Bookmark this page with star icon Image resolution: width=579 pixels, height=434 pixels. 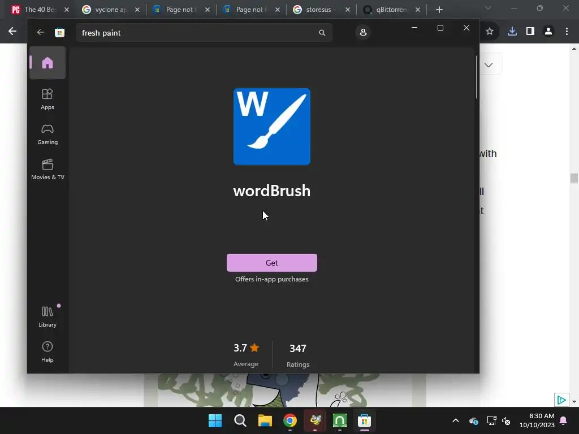489,32
